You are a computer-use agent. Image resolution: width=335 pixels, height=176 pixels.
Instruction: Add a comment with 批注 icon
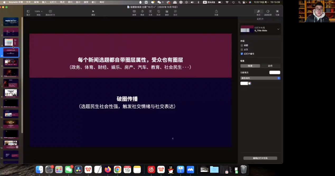pos(175,12)
